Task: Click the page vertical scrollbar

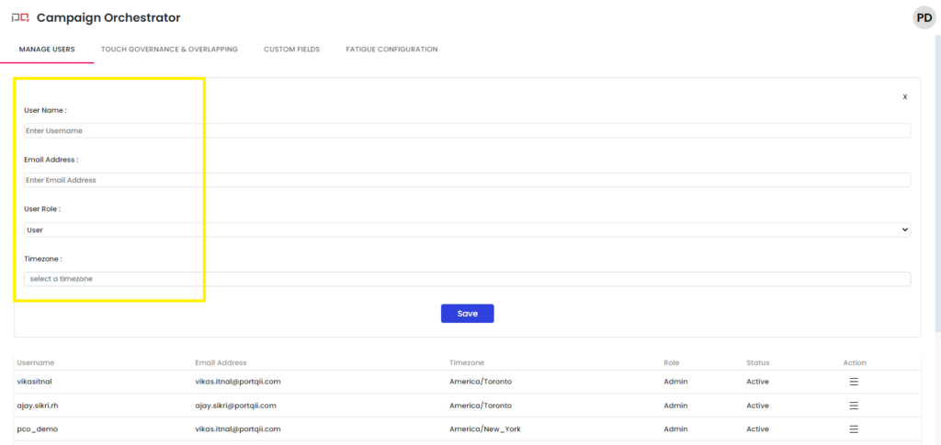Action: [x=936, y=184]
